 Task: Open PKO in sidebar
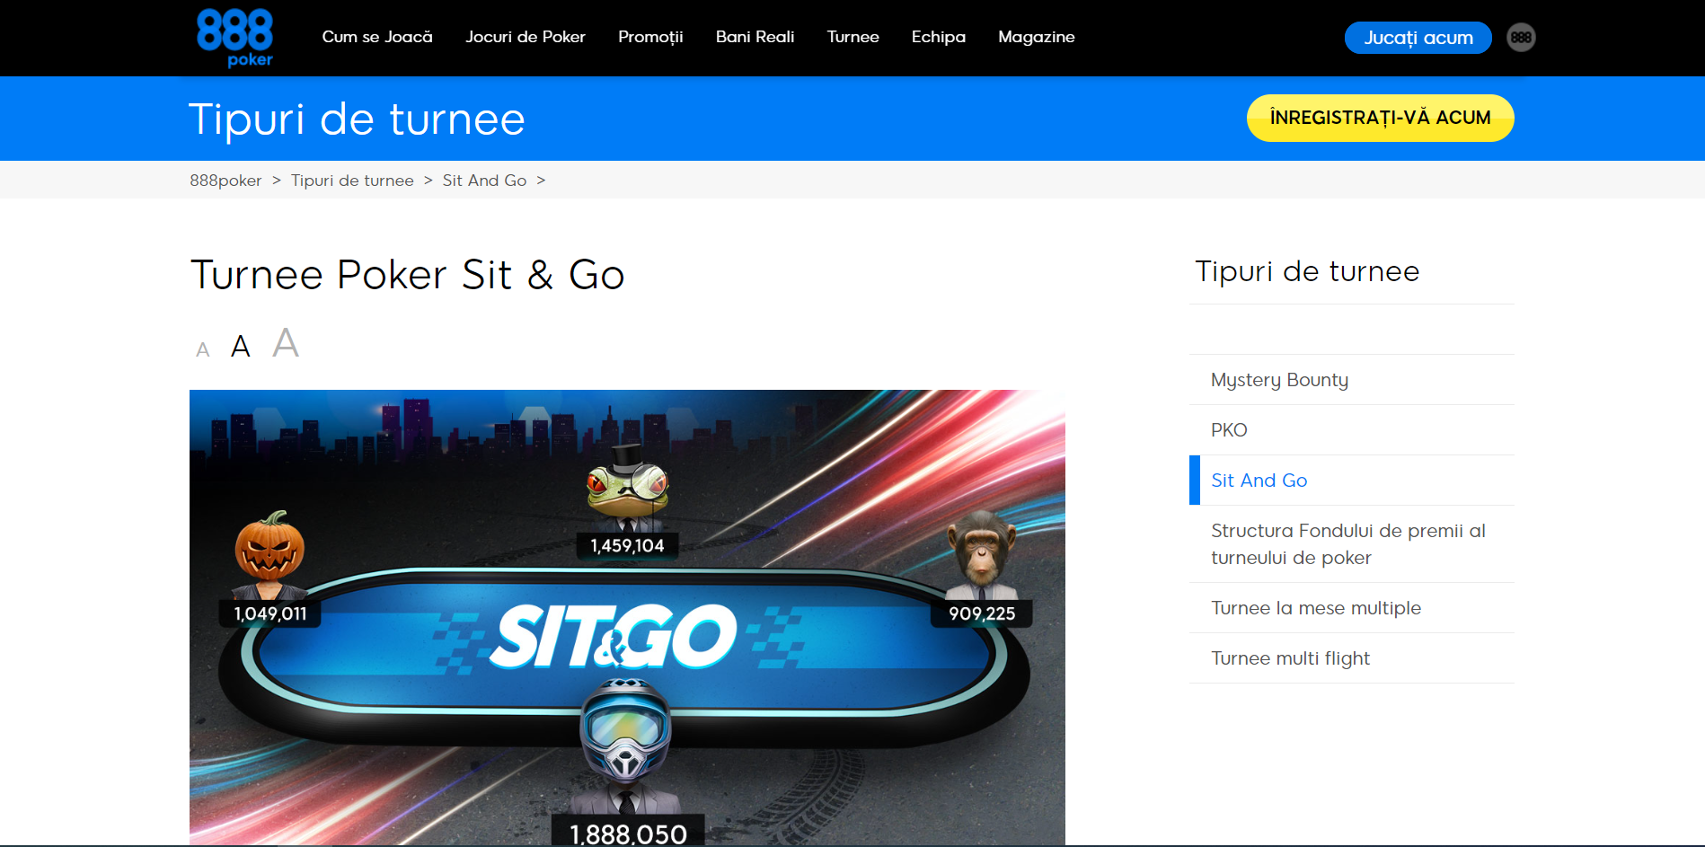pos(1352,430)
